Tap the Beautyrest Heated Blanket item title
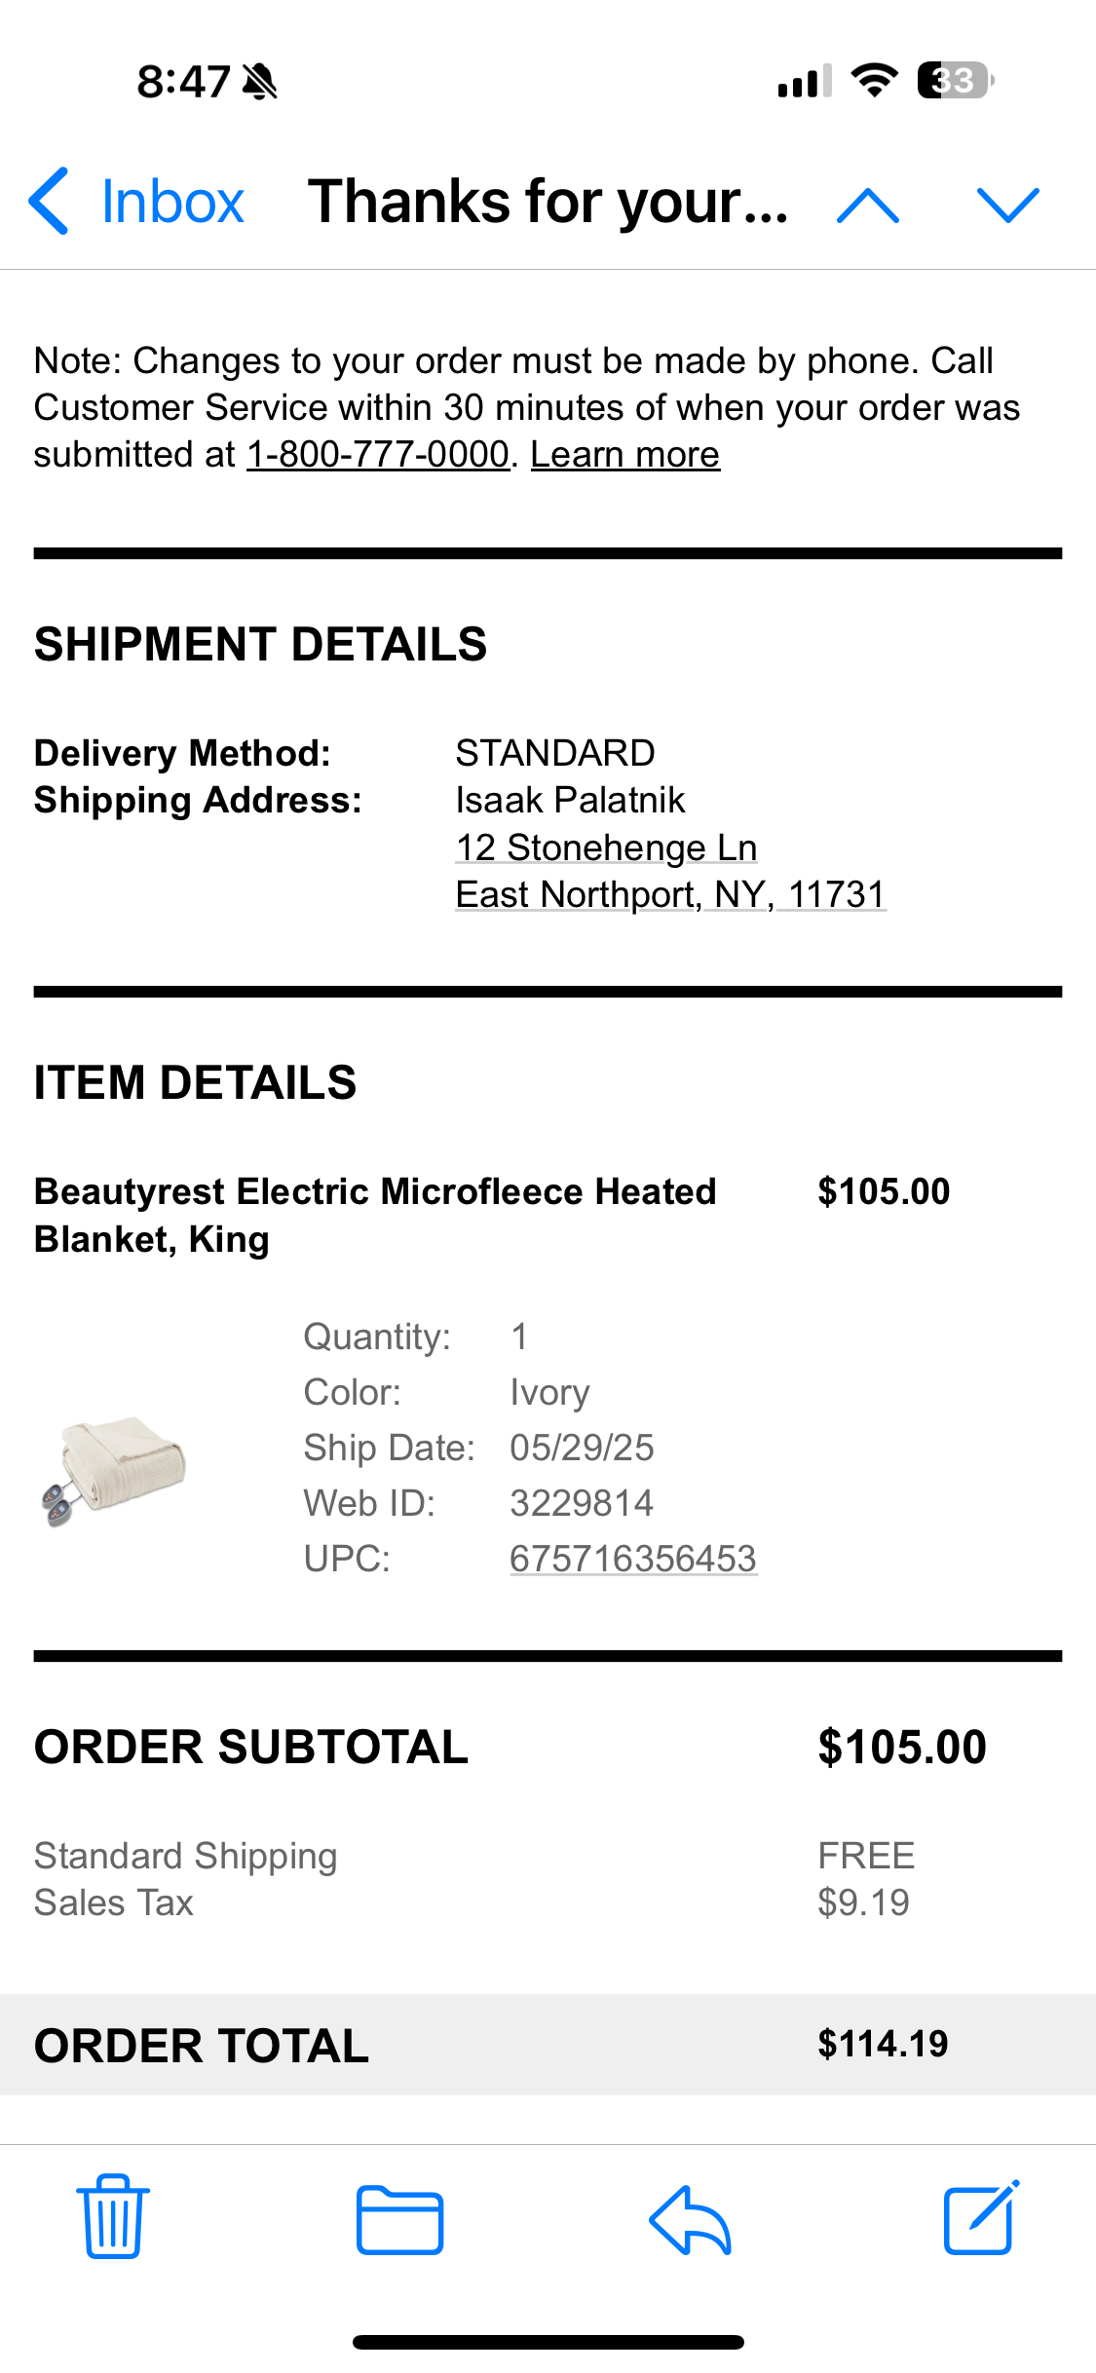This screenshot has height=2373, width=1096. pyautogui.click(x=375, y=1215)
